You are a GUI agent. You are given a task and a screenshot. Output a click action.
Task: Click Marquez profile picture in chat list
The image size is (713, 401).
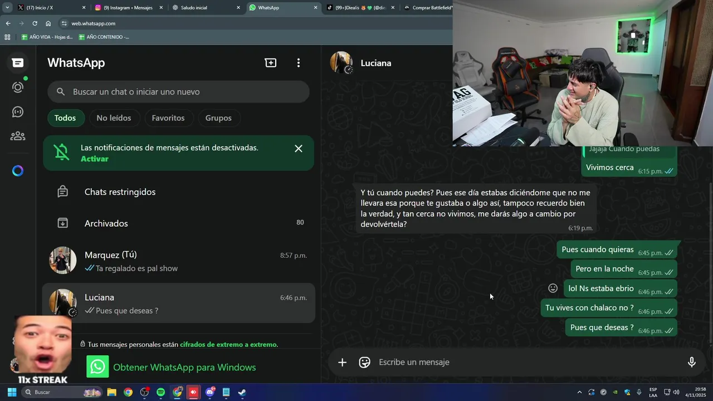tap(63, 261)
